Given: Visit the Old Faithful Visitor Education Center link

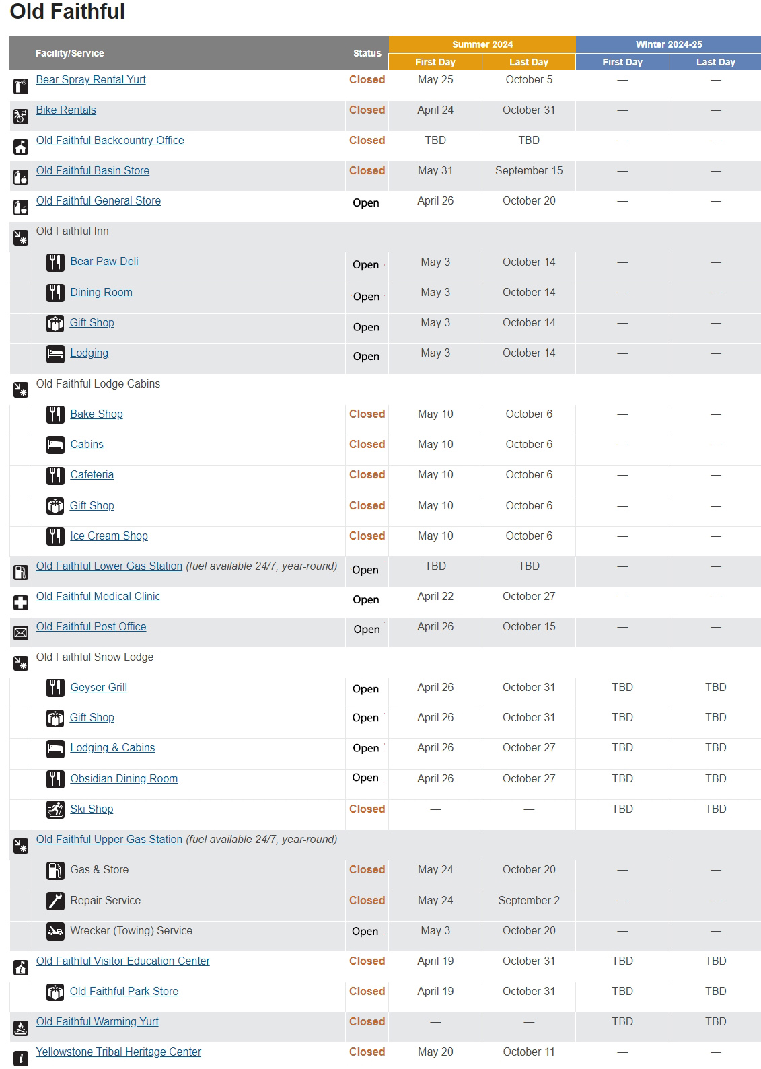Looking at the screenshot, I should coord(122,961).
